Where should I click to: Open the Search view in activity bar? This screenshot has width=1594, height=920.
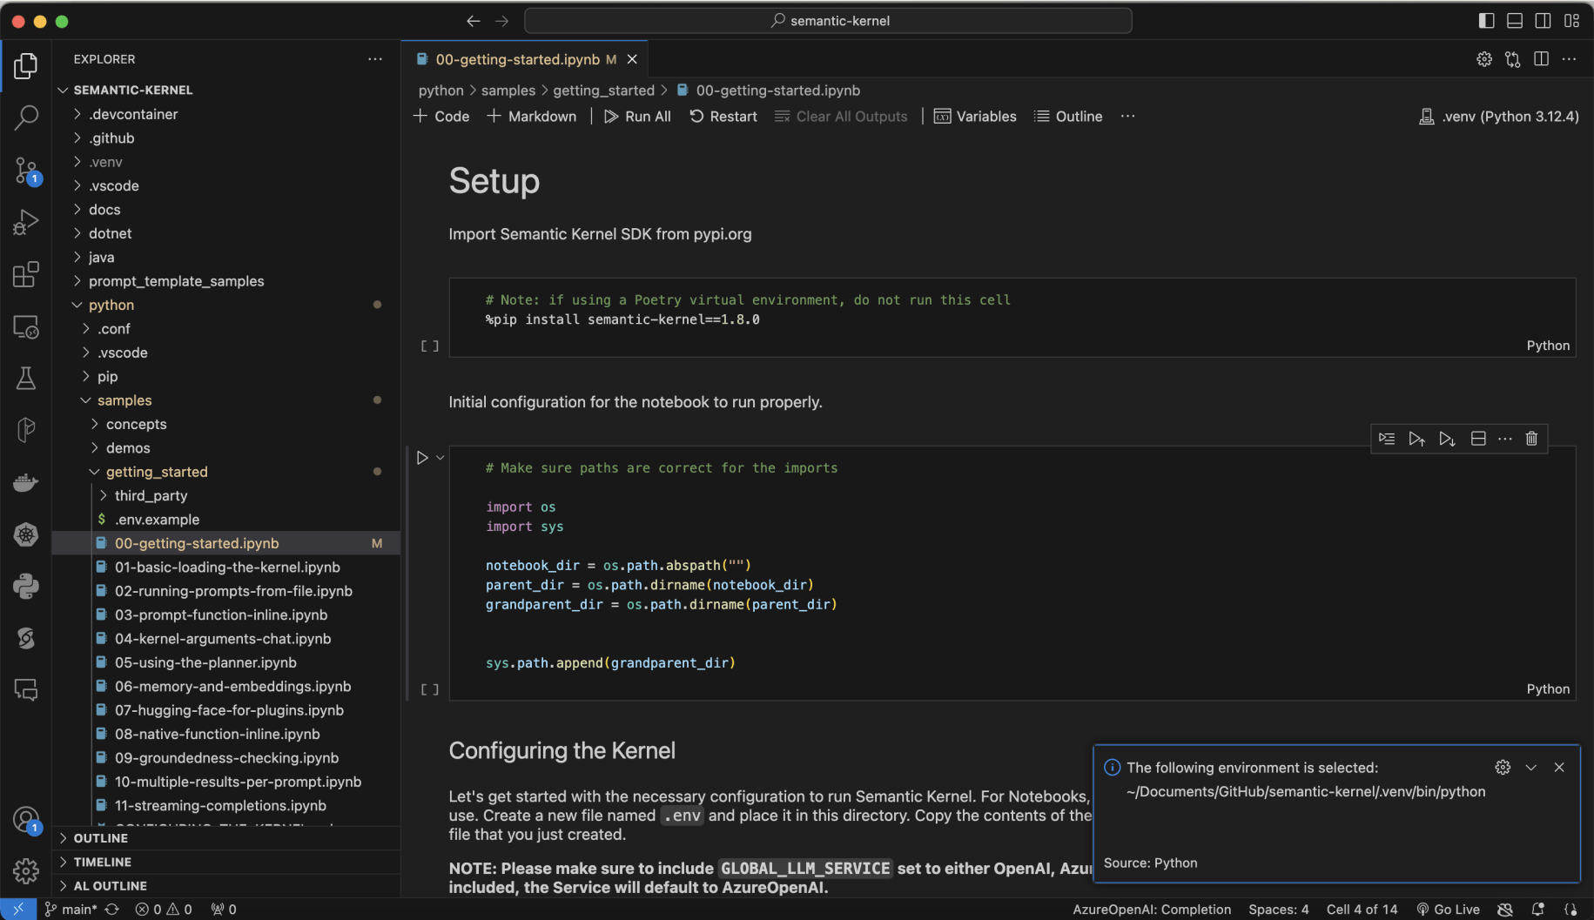[26, 118]
